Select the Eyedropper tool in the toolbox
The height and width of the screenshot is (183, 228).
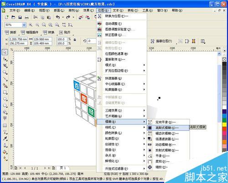tap(5, 139)
